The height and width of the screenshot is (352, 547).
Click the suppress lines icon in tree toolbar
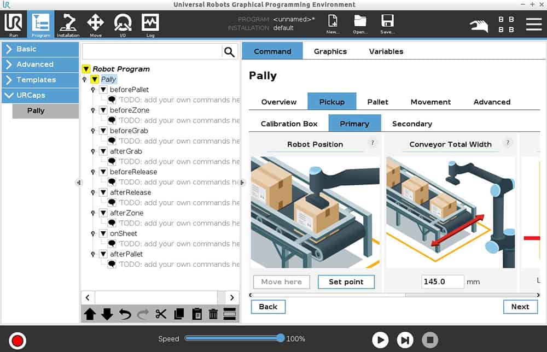pyautogui.click(x=230, y=314)
